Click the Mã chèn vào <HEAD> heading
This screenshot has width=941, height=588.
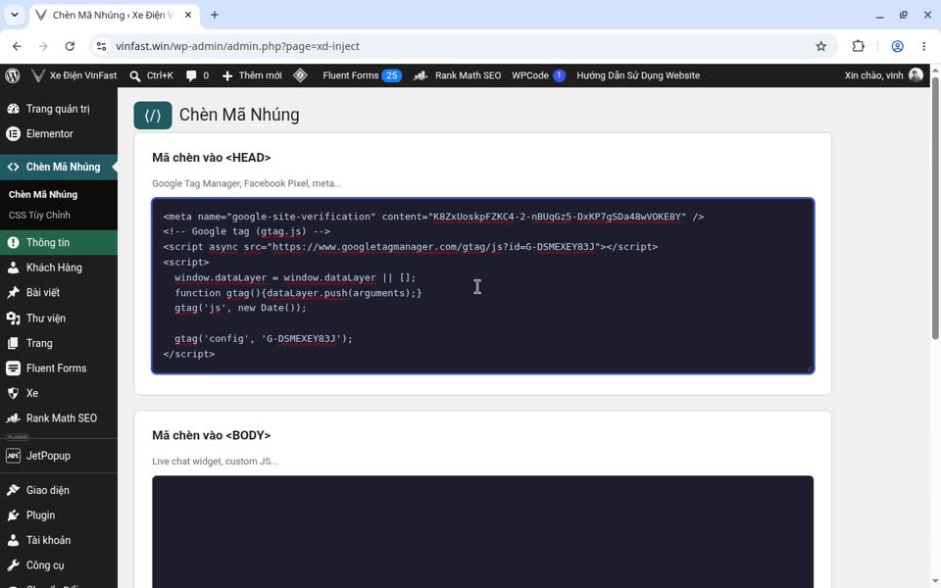click(212, 158)
